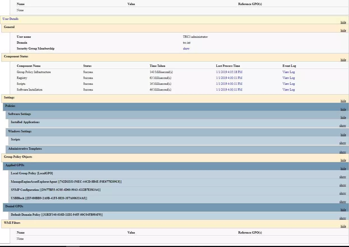The image size is (349, 247).
Task: Click the "Value" header under WMI Filters
Action: click(131, 233)
